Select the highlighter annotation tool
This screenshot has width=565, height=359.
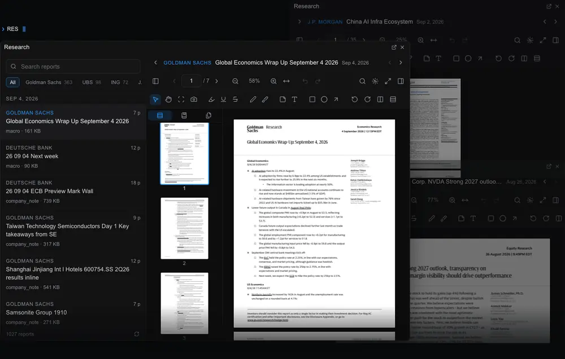pyautogui.click(x=211, y=100)
